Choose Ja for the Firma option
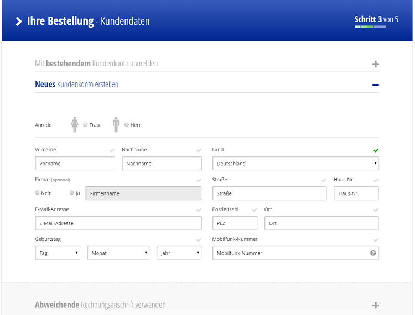Viewport: 415px width, 315px height. click(72, 193)
